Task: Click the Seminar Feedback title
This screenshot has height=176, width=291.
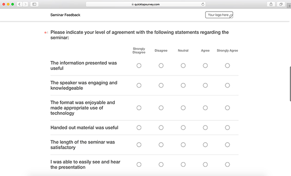Action: click(65, 15)
